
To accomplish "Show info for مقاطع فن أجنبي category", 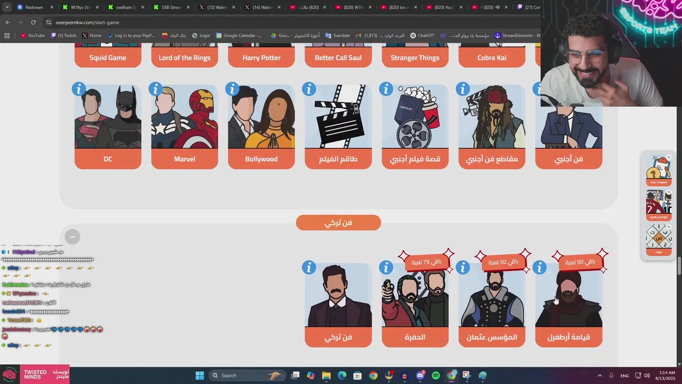I will (462, 89).
